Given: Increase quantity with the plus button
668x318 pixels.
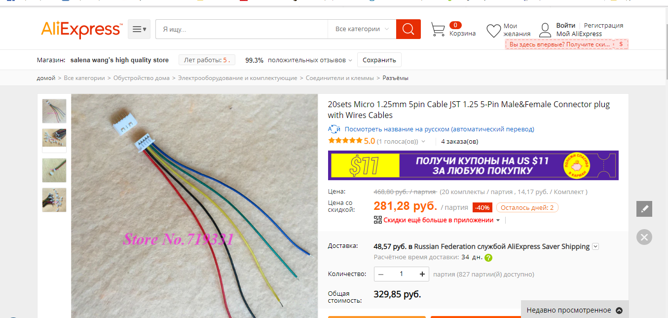Looking at the screenshot, I should click(422, 274).
